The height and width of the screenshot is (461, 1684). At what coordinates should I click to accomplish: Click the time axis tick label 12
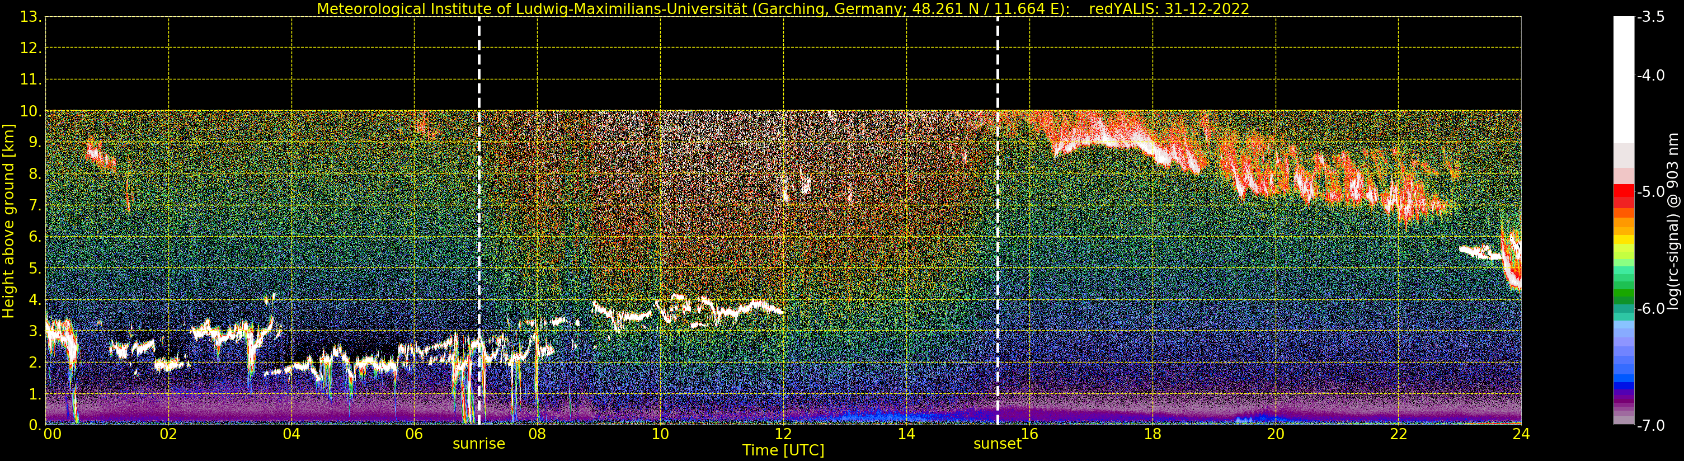pyautogui.click(x=783, y=434)
